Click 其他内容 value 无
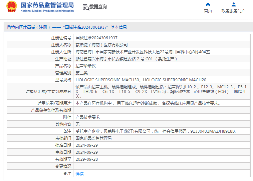This screenshot has height=181, width=253. tap(77, 124)
